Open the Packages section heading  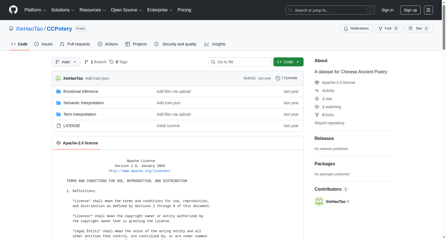(325, 164)
